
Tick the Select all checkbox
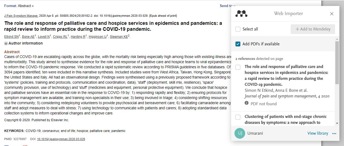tap(238, 29)
